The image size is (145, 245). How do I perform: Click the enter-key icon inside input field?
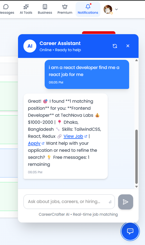(110, 202)
